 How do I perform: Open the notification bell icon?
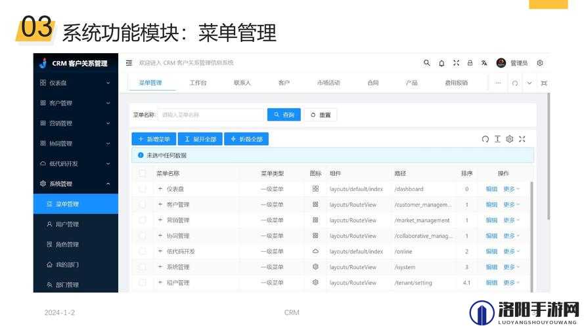click(x=441, y=63)
